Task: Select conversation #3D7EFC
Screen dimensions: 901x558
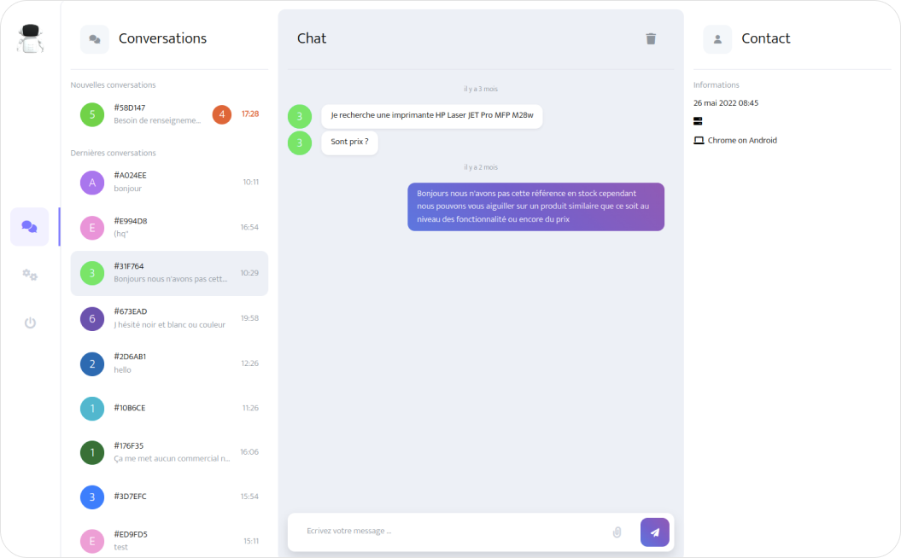Action: pos(169,497)
